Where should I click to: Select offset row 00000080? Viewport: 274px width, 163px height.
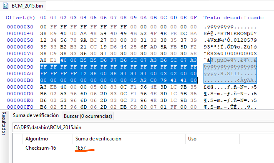point(20,60)
